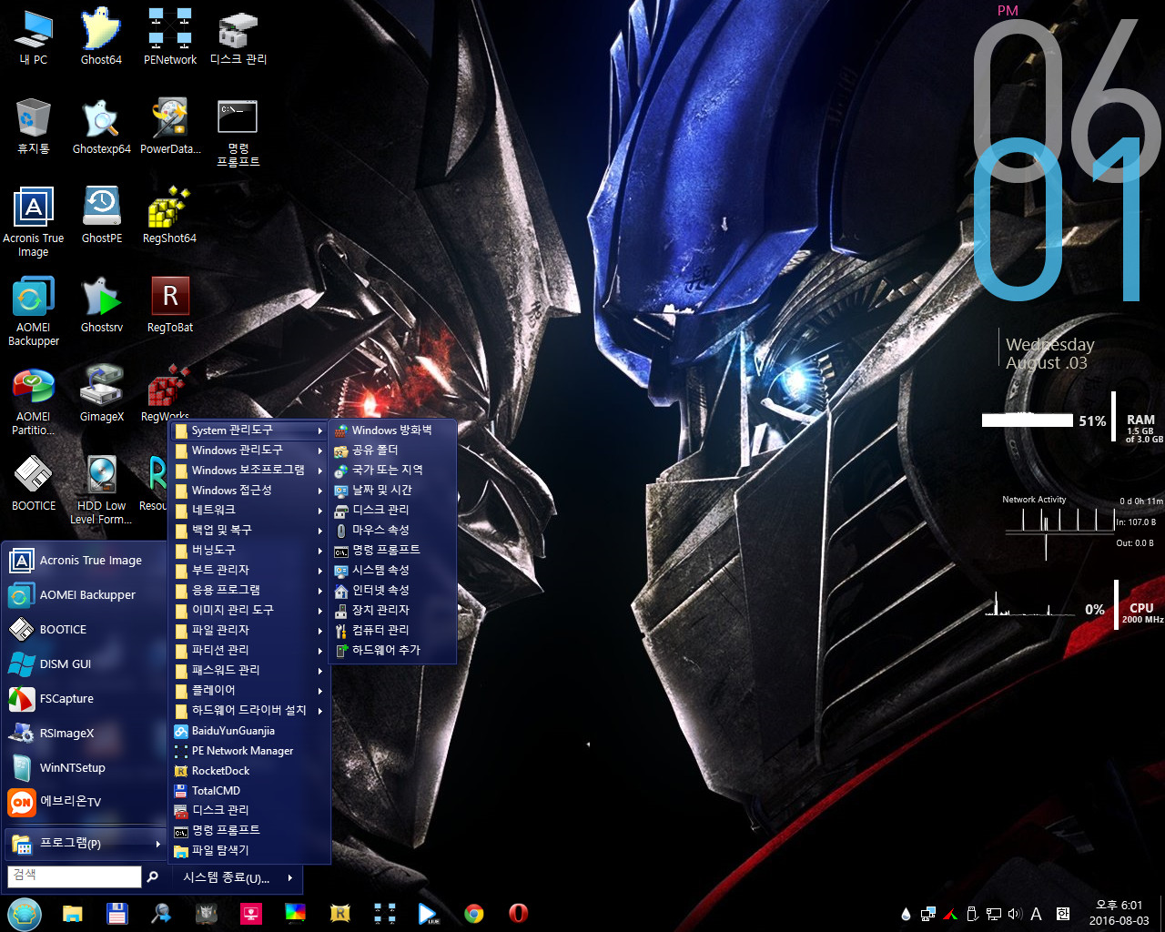Toggle the A alphanumeric IME mode indicator

click(1037, 914)
